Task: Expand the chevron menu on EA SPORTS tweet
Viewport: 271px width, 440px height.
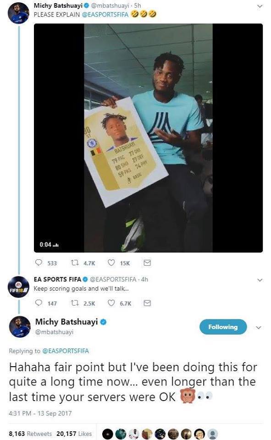Action: click(x=260, y=280)
